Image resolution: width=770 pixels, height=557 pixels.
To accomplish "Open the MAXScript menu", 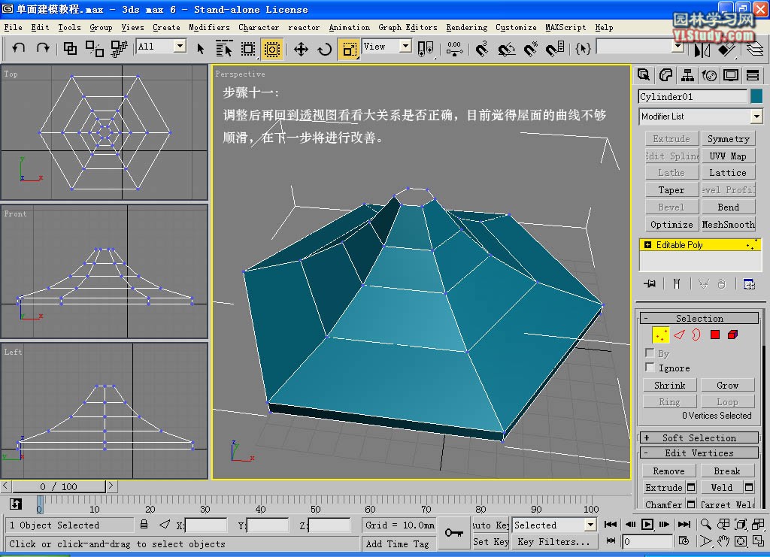I will pos(565,28).
